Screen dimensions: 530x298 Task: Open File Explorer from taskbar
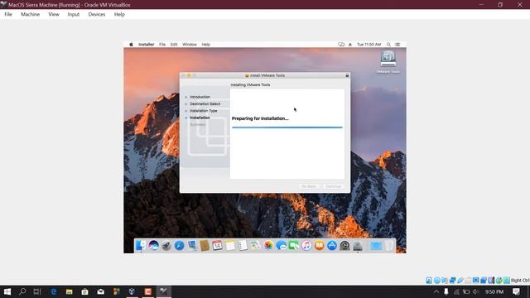70,291
